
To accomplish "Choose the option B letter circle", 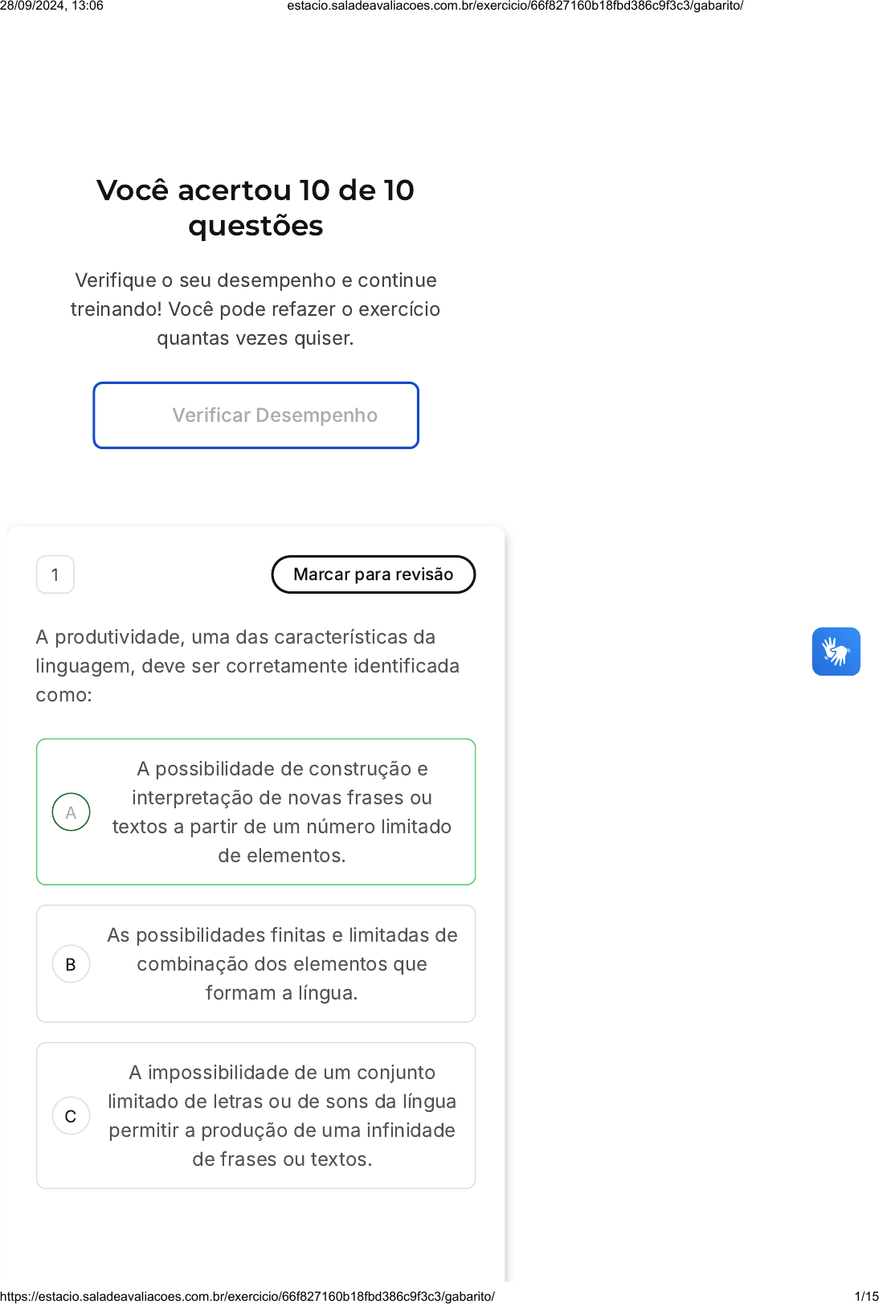I will 71,964.
